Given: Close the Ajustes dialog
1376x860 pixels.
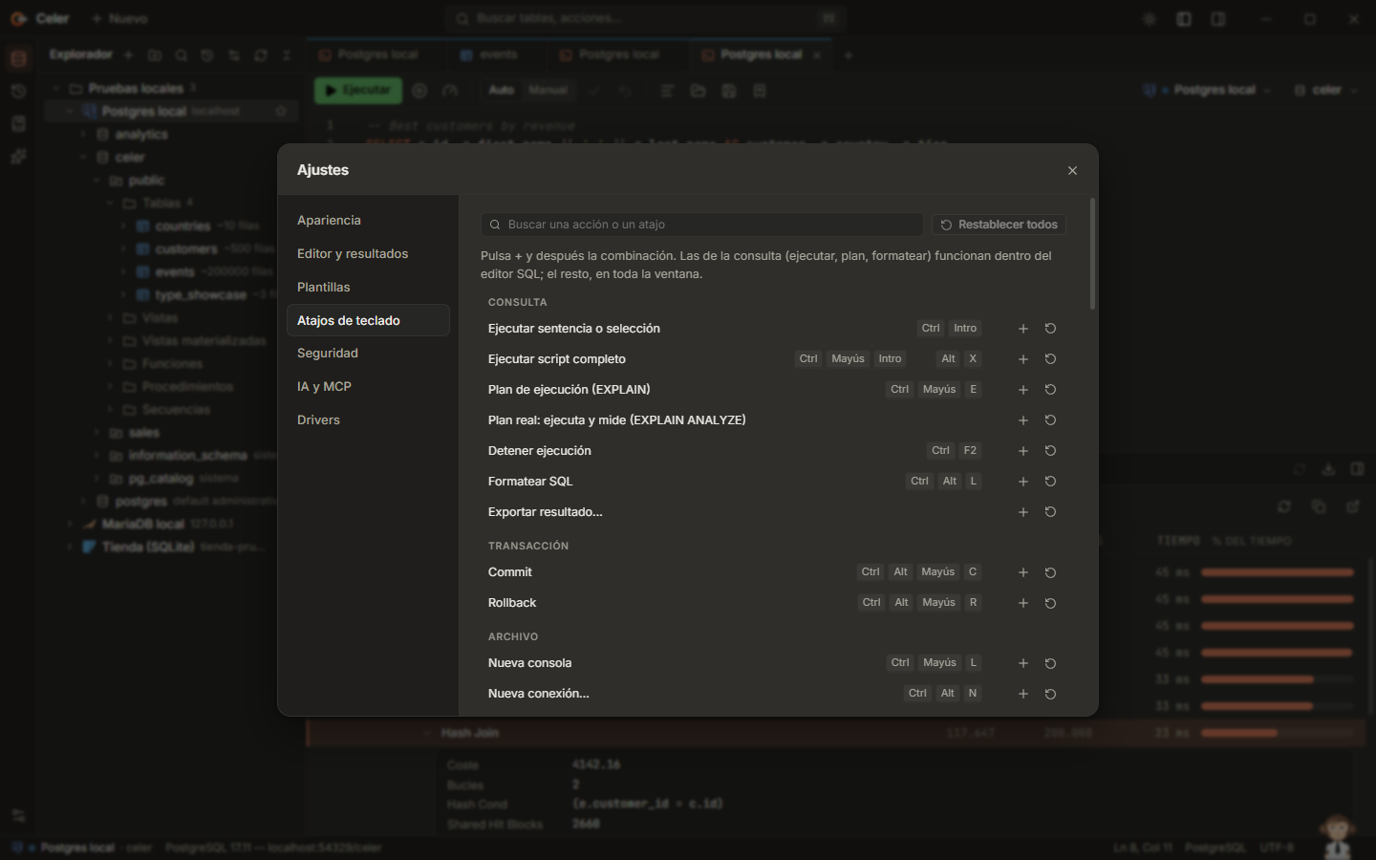Looking at the screenshot, I should click(x=1072, y=170).
